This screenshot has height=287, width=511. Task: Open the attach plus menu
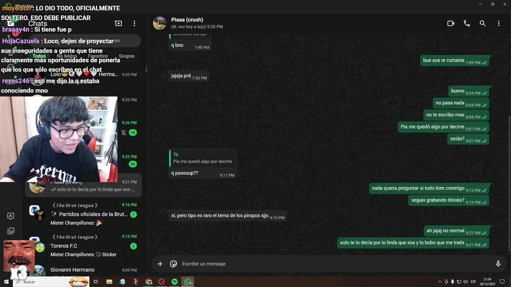[160, 264]
